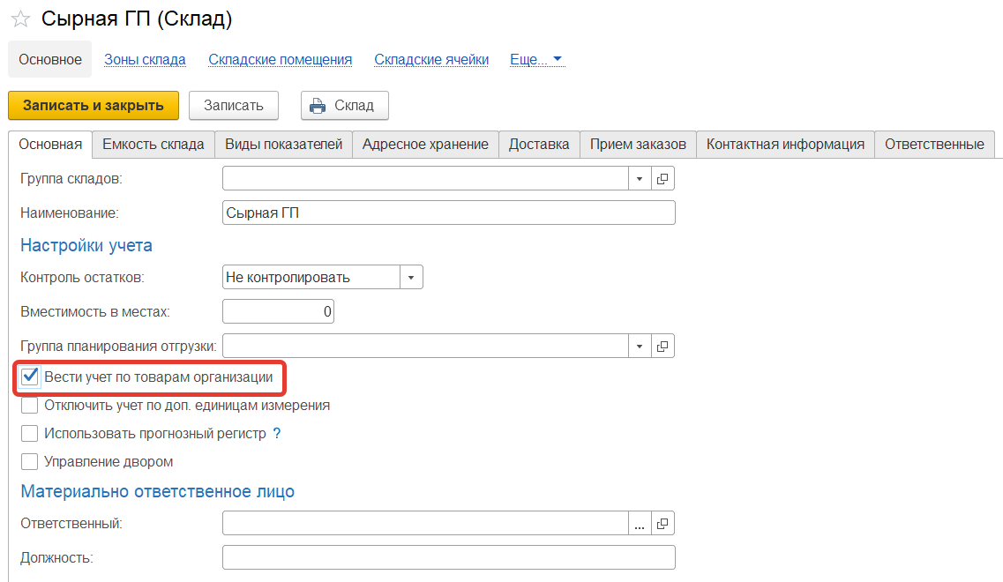Screen dimensions: 1003x582
Task: Open form for Группа складов field
Action: 663,179
